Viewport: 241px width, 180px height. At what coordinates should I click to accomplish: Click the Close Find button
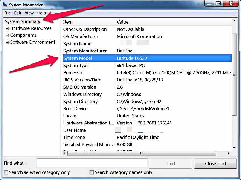pos(215,163)
